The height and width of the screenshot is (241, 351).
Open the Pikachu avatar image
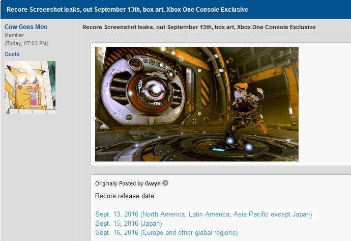coord(30,87)
